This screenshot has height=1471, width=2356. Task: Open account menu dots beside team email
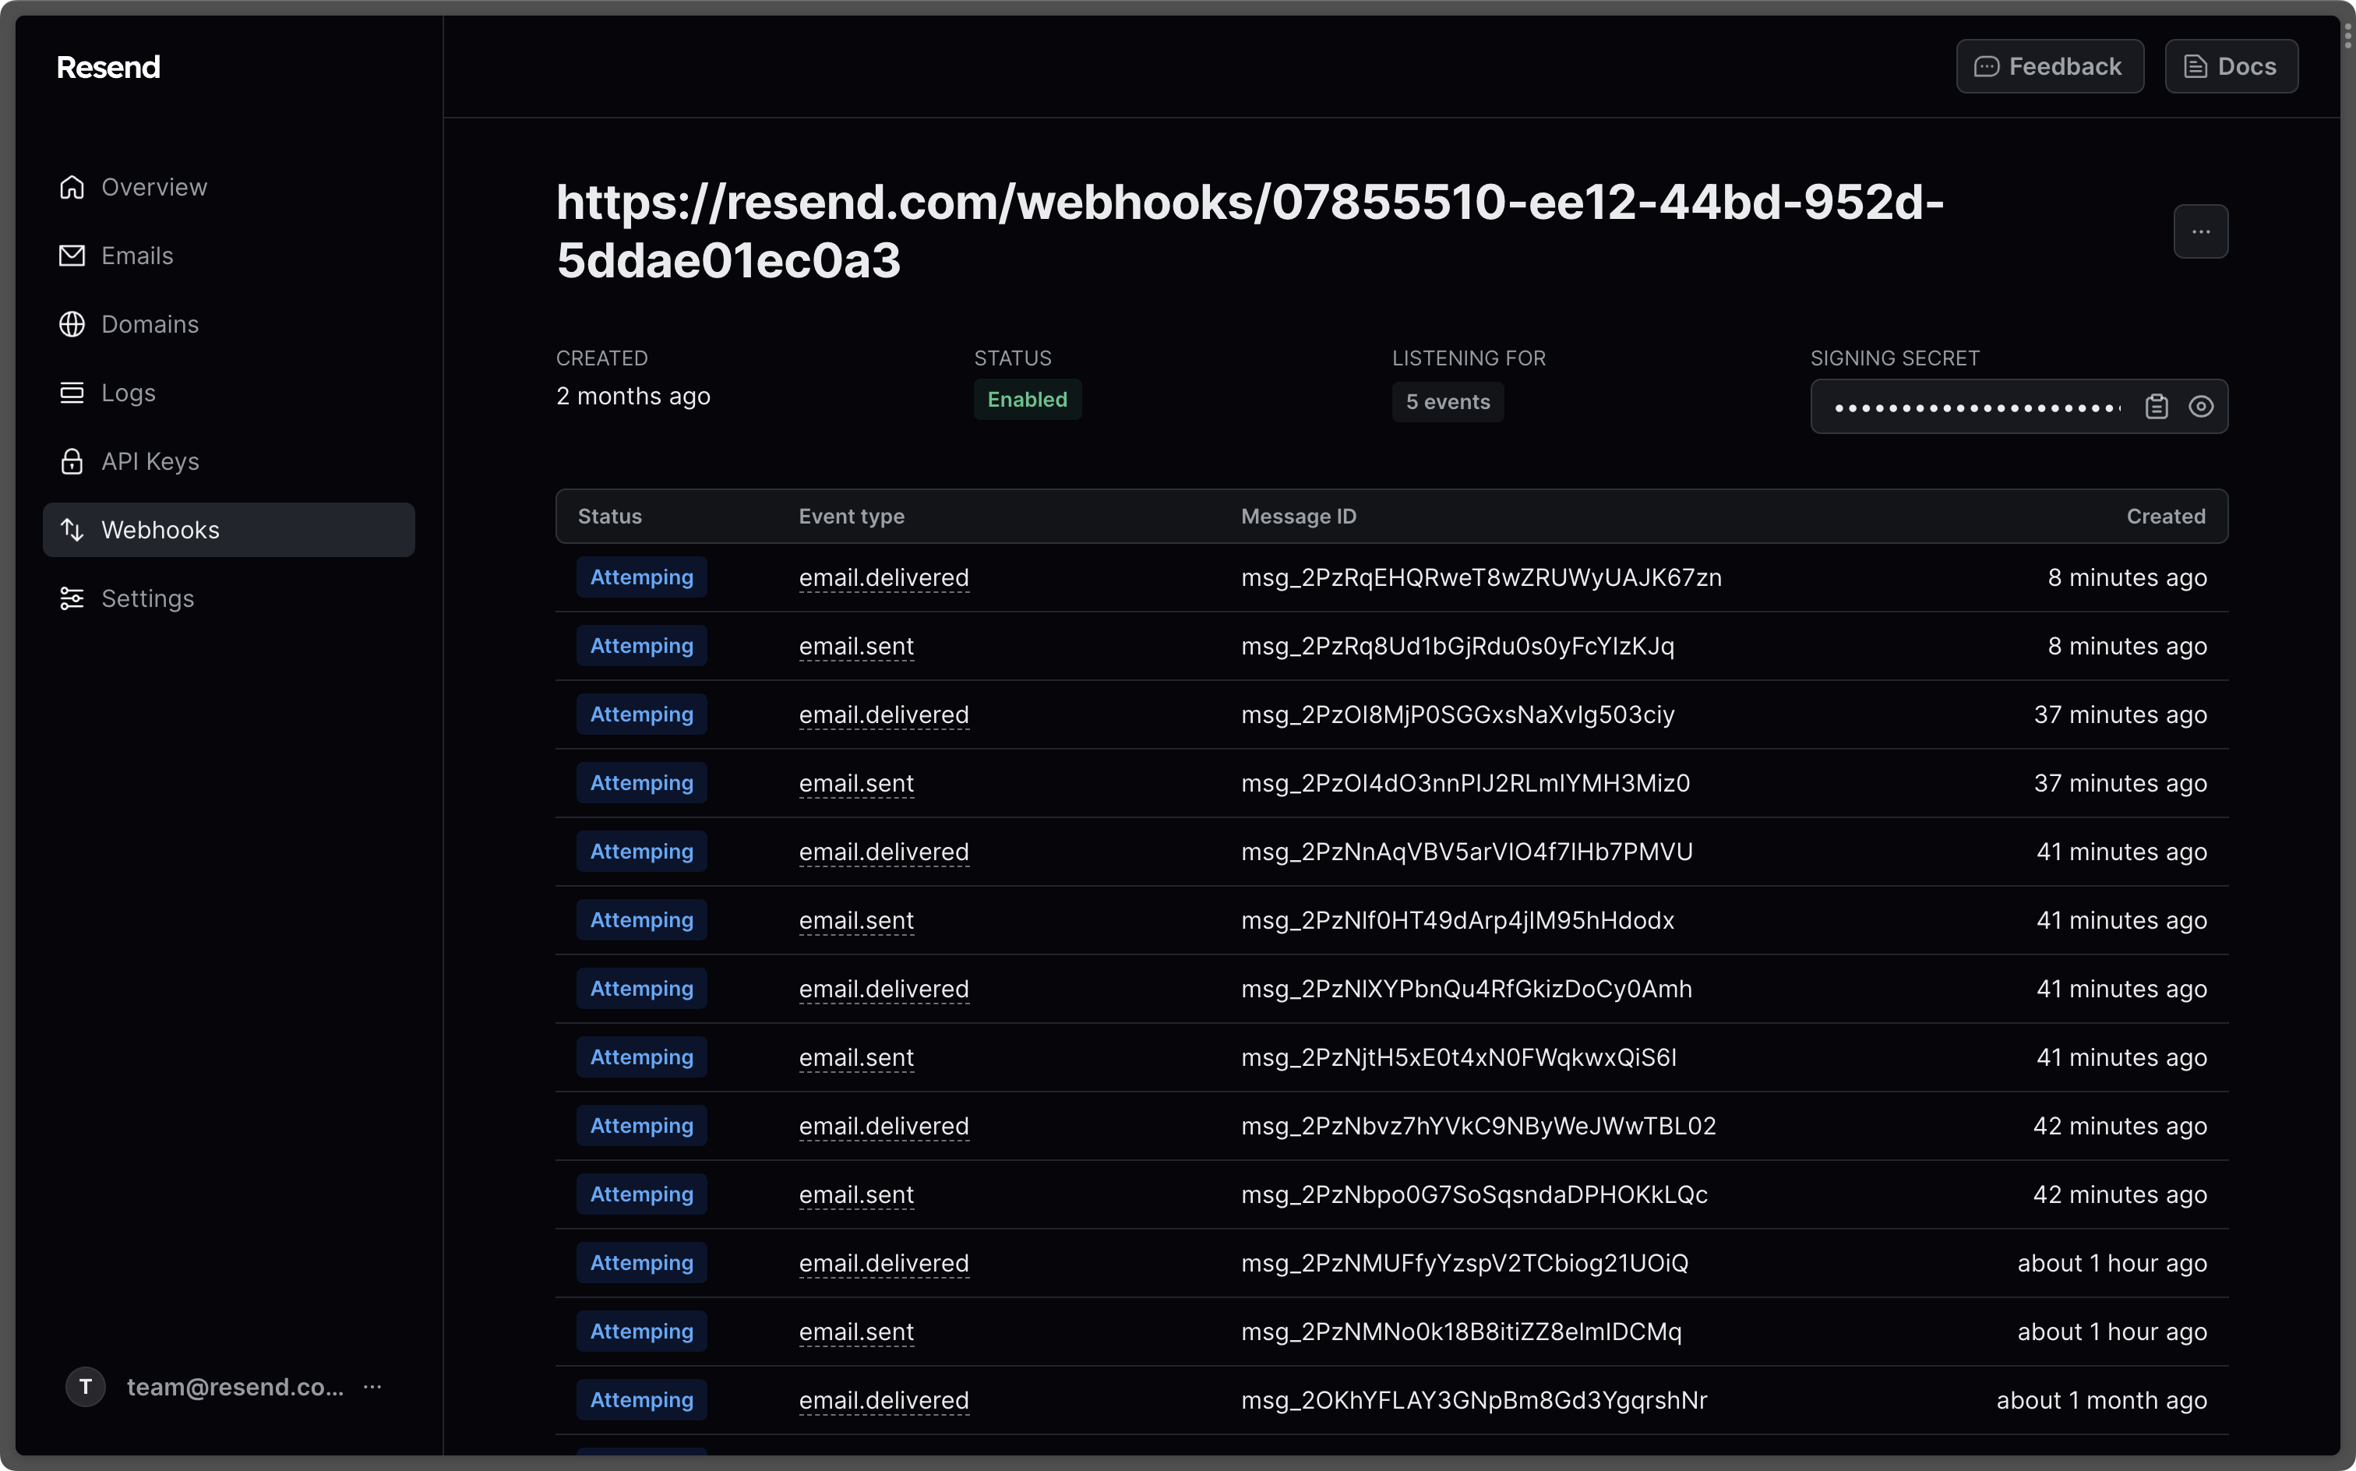372,1388
